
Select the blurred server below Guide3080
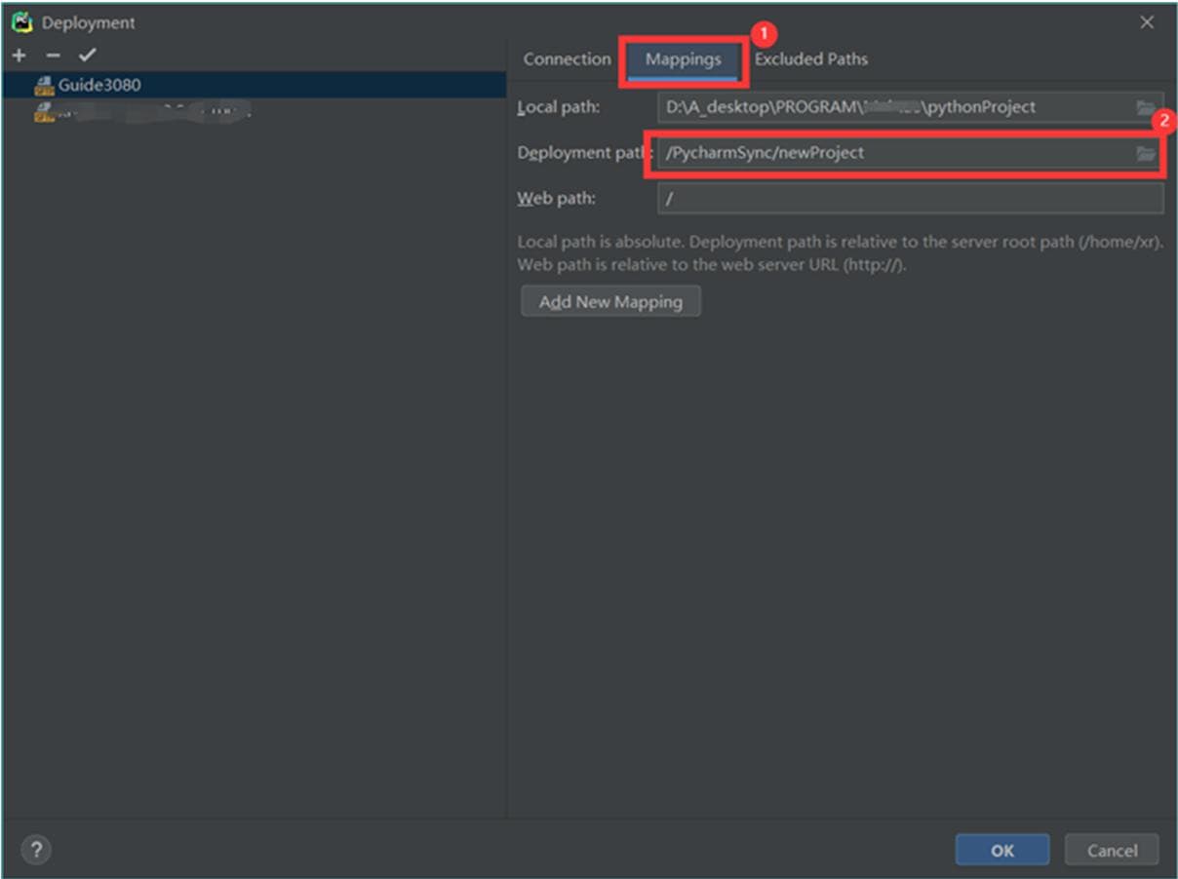(137, 113)
